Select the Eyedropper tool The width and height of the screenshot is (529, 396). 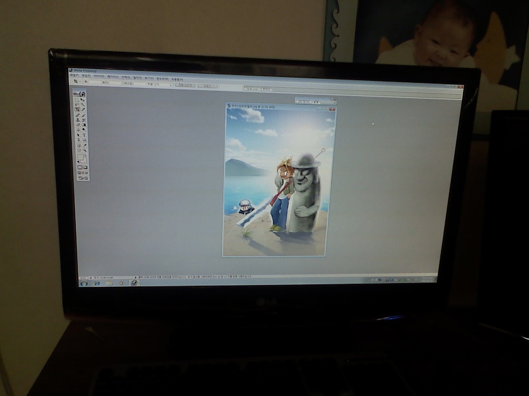coord(85,145)
